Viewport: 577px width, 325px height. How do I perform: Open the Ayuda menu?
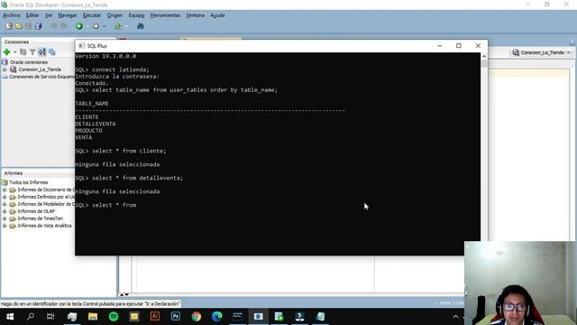(x=217, y=15)
